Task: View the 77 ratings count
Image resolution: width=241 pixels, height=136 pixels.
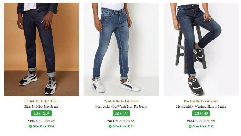Action: point(125,114)
